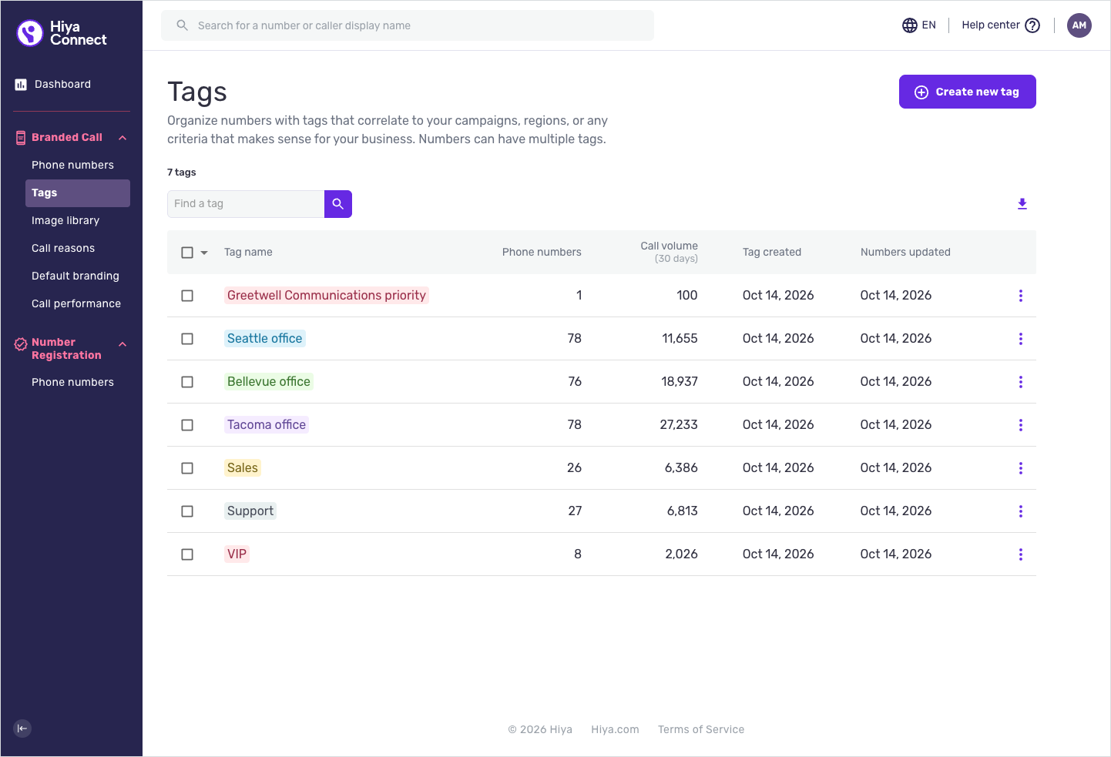Open the Terms of Service link
Screen dimensions: 1111x757
(701, 730)
